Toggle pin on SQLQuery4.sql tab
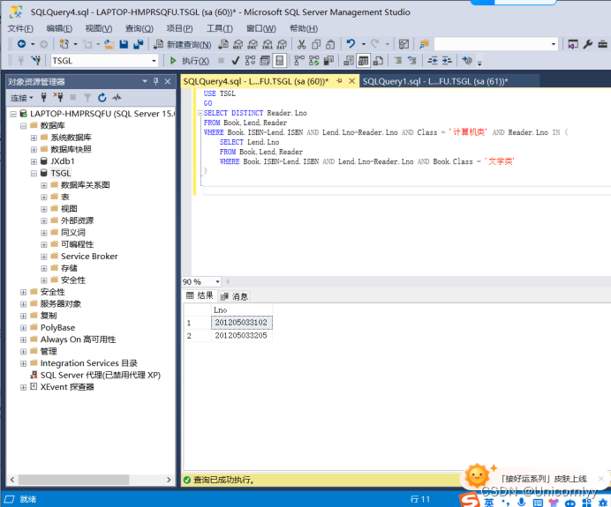Image resolution: width=611 pixels, height=507 pixels. tap(339, 81)
